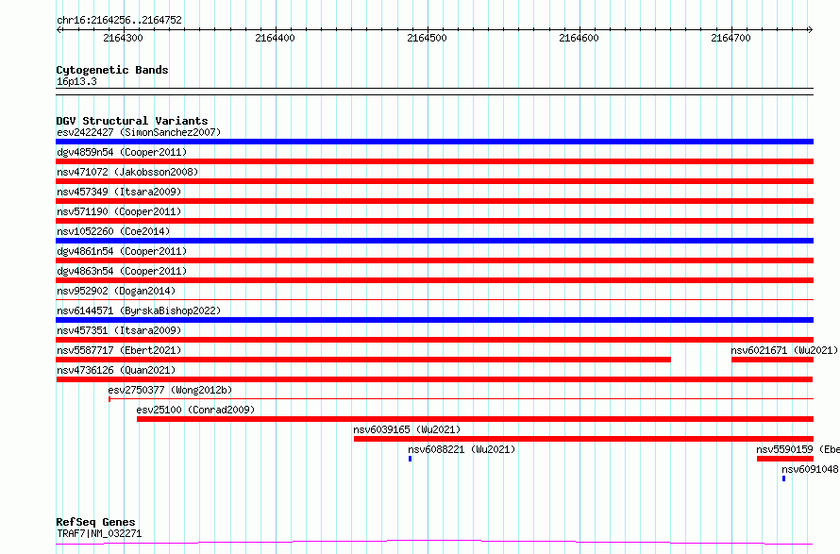
Task: Click the short red bar of nsv6021671
Action: pyautogui.click(x=772, y=360)
